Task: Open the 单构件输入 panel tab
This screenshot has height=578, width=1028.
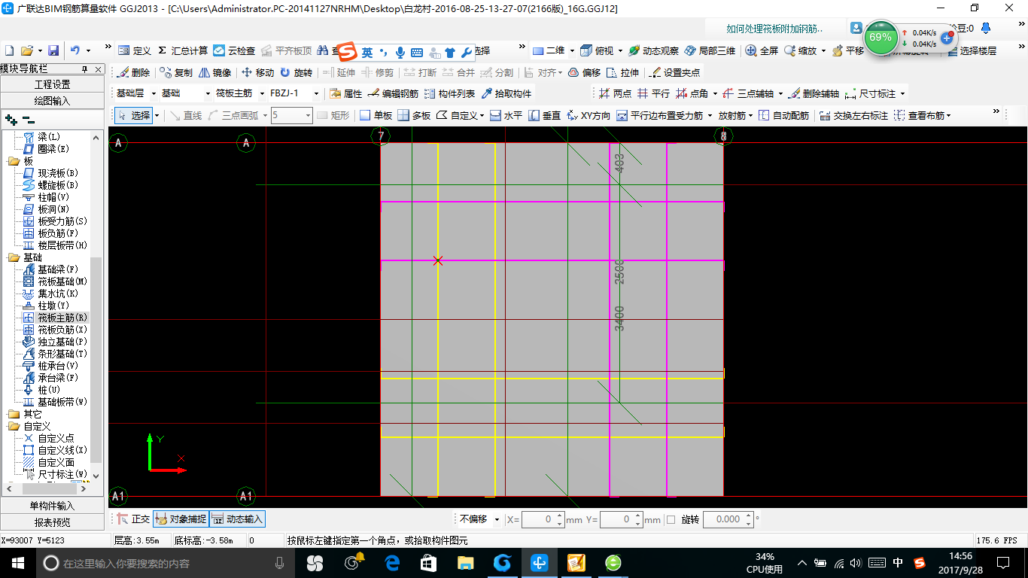Action: click(53, 506)
